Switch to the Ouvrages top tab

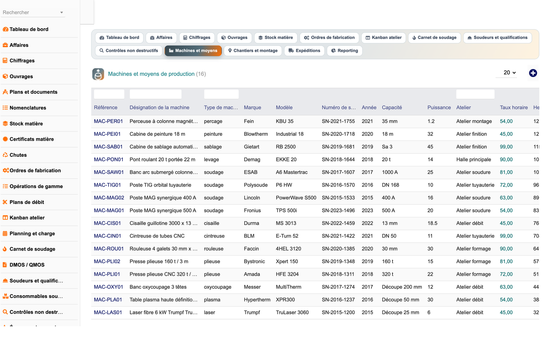(235, 38)
